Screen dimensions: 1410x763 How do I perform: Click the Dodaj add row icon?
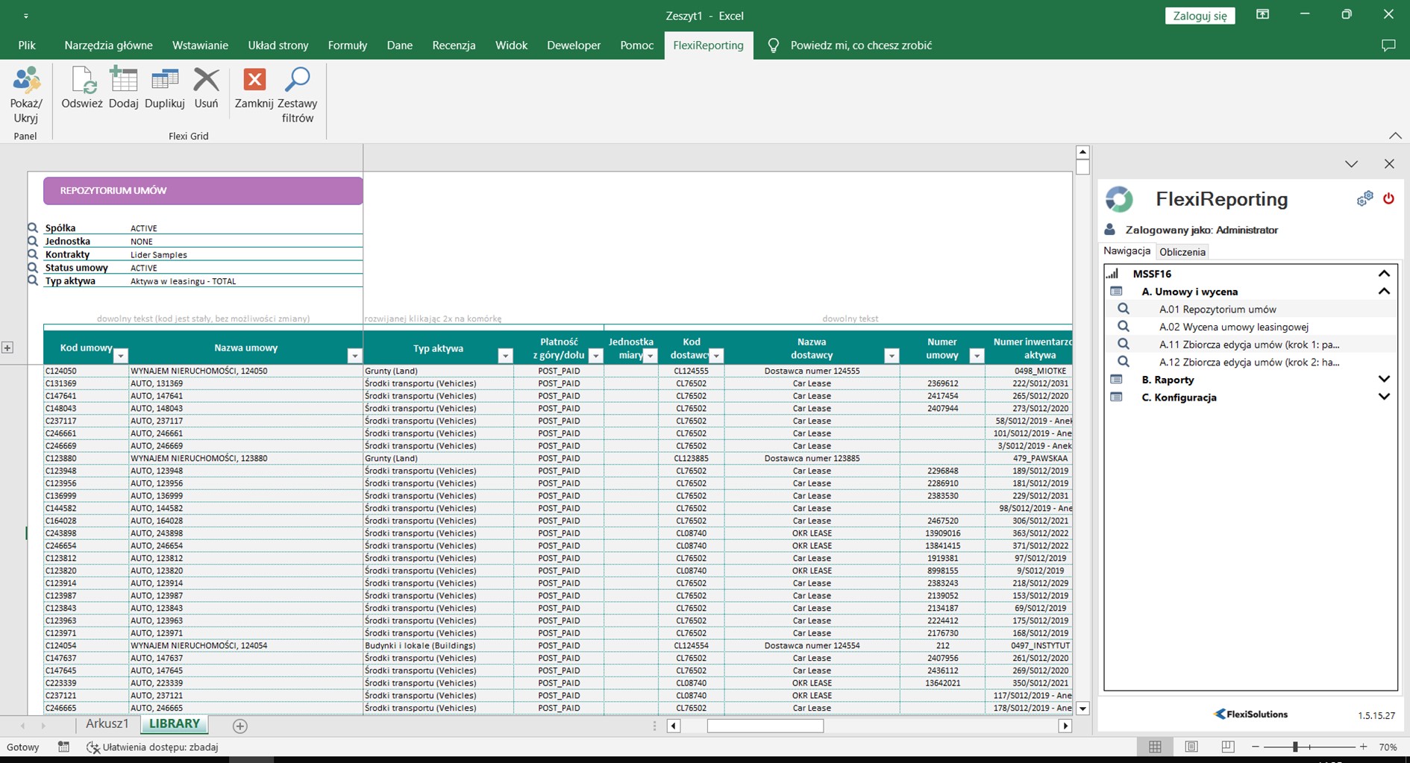(124, 81)
